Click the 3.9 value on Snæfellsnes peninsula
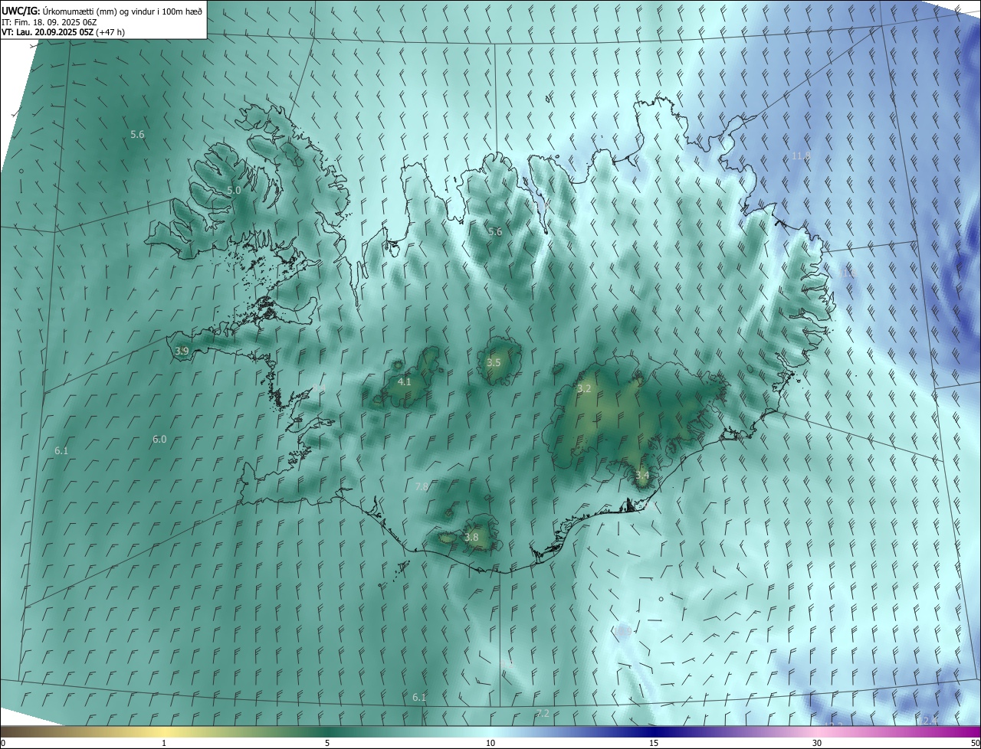The image size is (981, 749). pos(182,351)
